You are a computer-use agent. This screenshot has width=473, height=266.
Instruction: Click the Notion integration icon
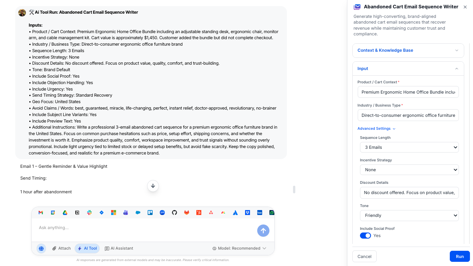pyautogui.click(x=77, y=212)
